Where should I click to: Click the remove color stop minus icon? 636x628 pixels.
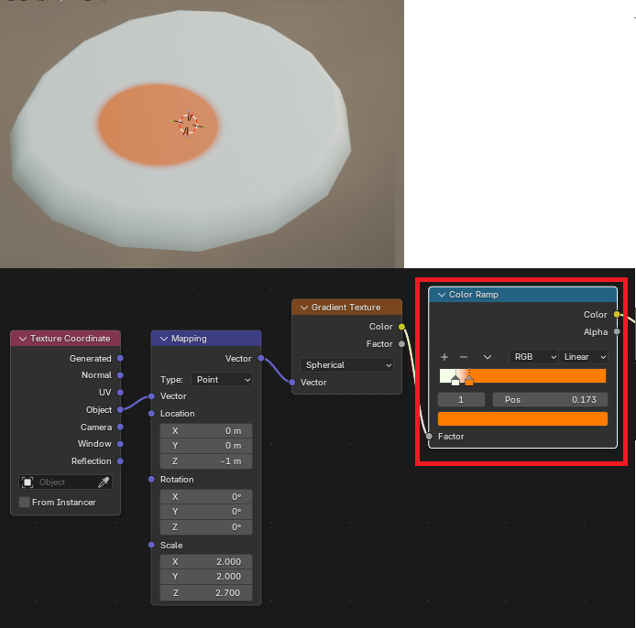[464, 357]
